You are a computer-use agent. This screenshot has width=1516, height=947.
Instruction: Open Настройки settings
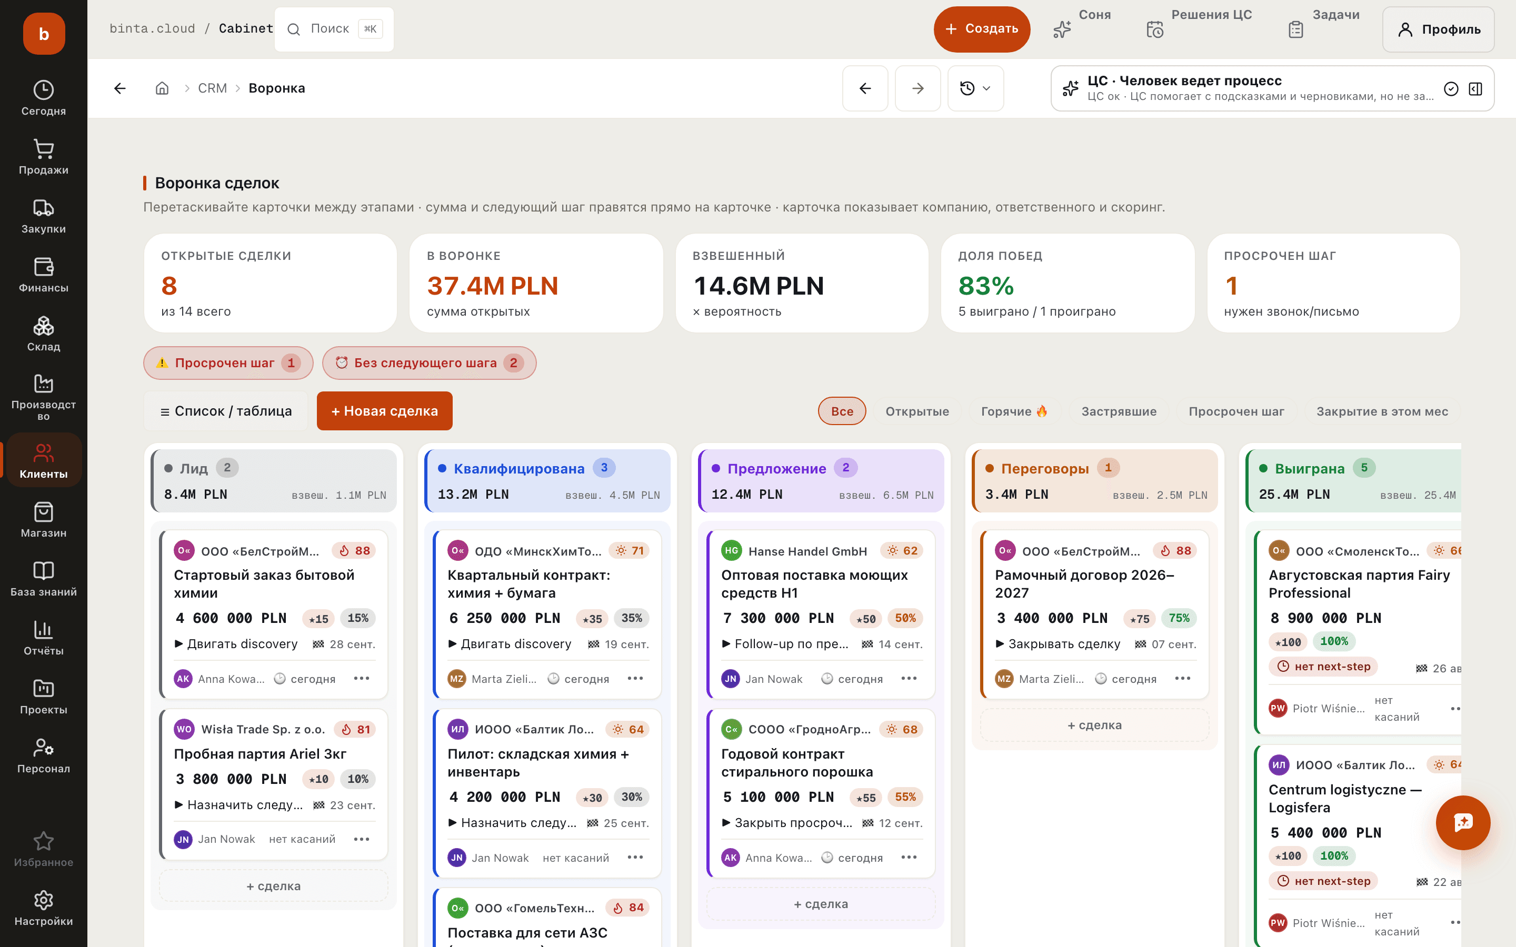pyautogui.click(x=43, y=909)
